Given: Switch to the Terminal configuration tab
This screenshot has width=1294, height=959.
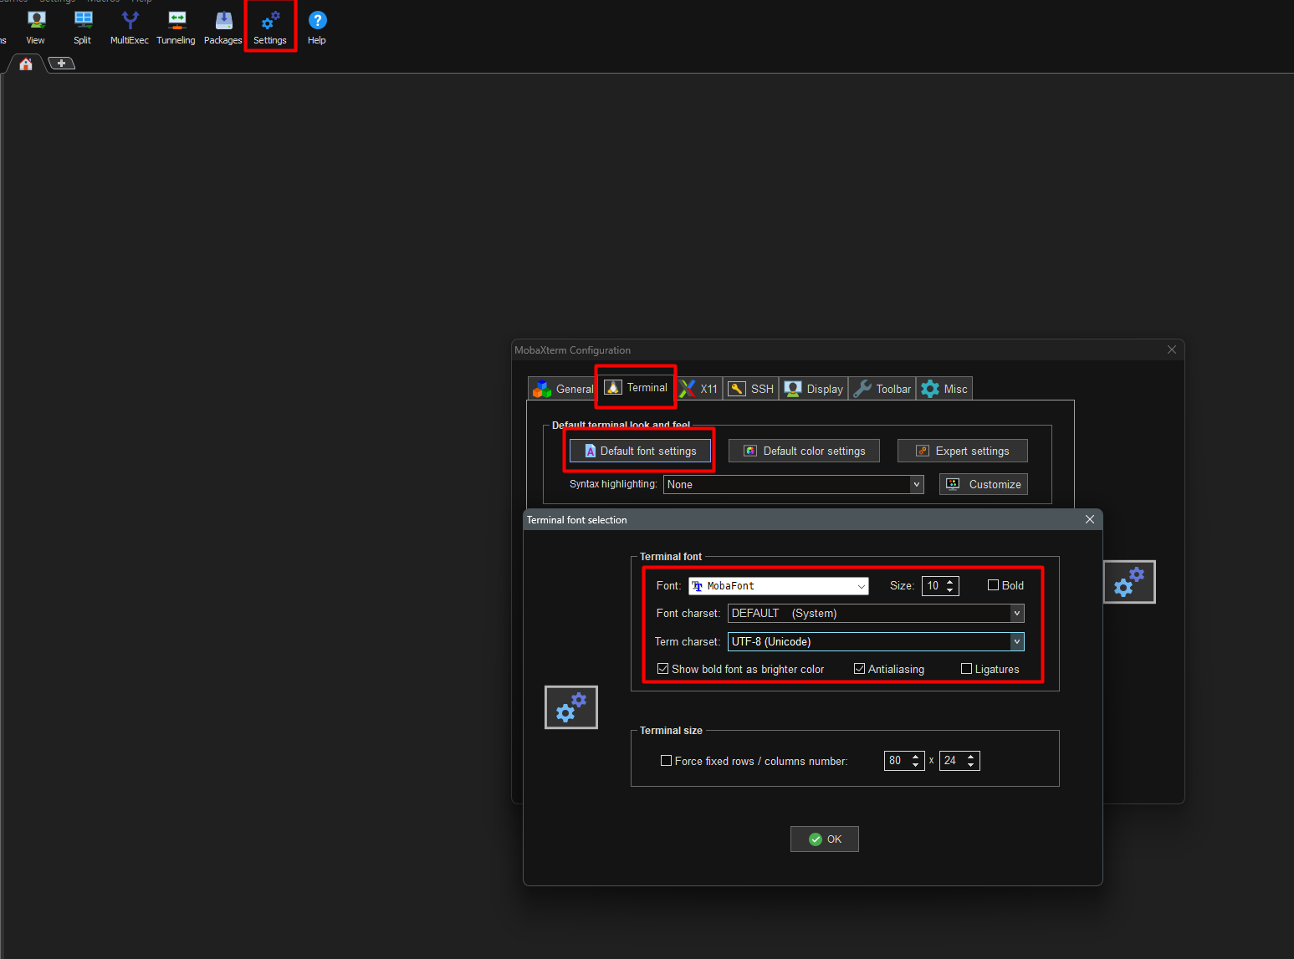Looking at the screenshot, I should click(636, 387).
